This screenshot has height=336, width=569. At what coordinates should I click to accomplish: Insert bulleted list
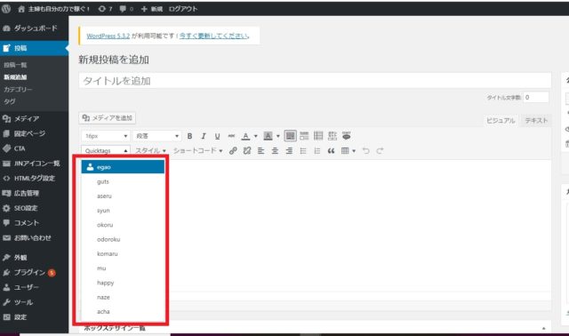coord(303,150)
